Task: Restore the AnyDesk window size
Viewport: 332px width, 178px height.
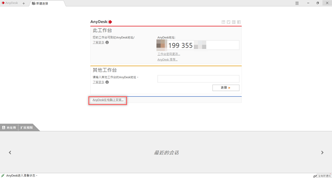Action: point(317,3)
